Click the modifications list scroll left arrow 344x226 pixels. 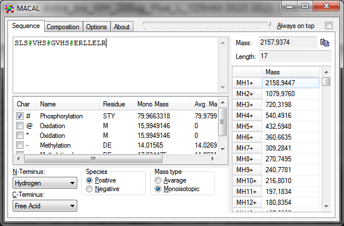[x=18, y=158]
